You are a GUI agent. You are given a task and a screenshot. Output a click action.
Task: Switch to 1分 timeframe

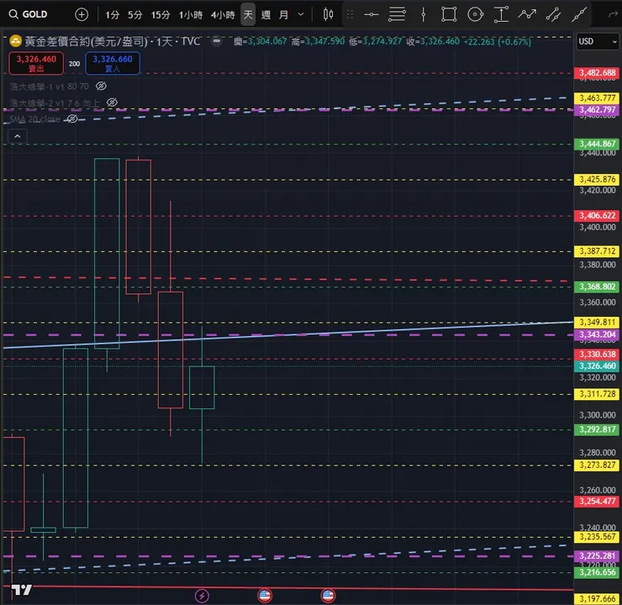112,15
